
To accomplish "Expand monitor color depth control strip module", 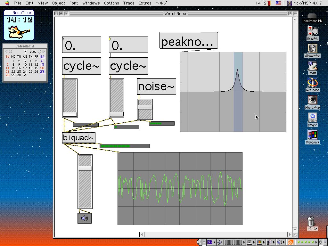I will (x=260, y=242).
